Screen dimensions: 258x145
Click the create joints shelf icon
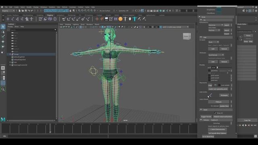[12, 19]
